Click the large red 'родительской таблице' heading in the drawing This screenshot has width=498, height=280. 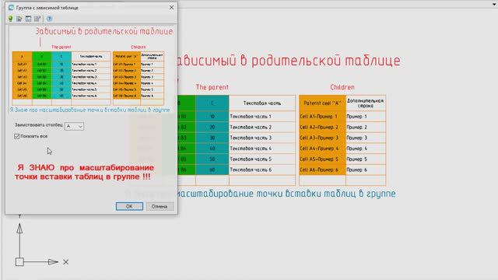point(326,61)
